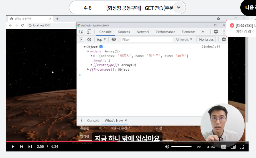This screenshot has width=256, height=158.
Task: Open the lecture list dropdown chevron
Action: [179, 7]
